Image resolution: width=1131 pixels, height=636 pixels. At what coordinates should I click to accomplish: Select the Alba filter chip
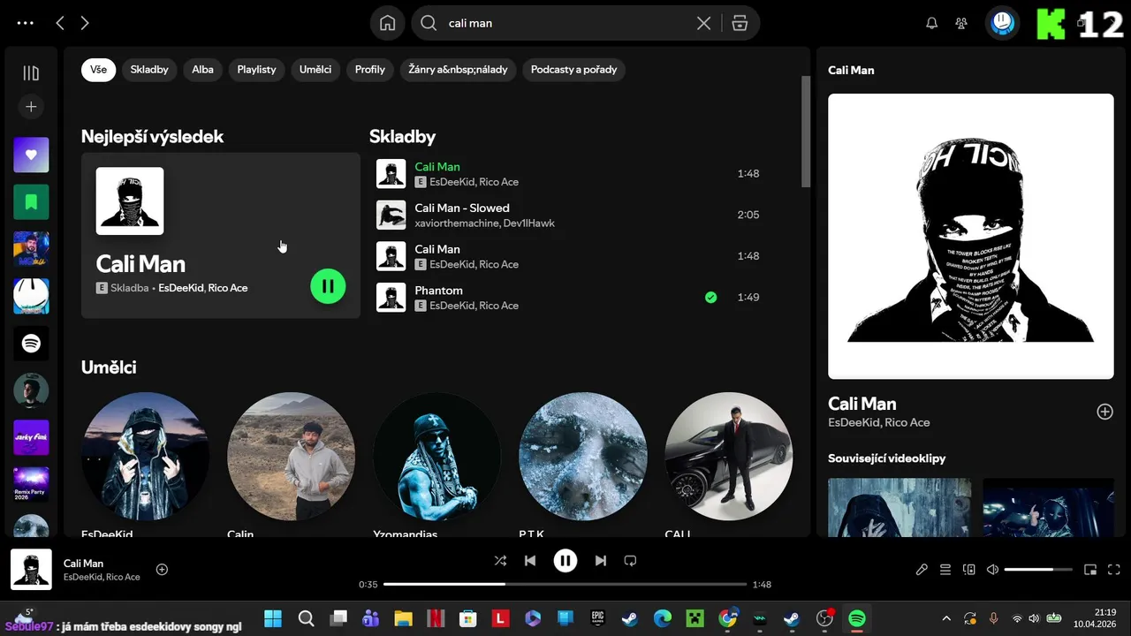point(203,70)
